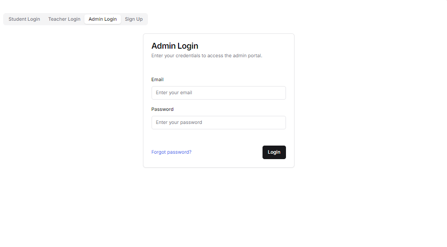The image size is (447, 247).
Task: Choose Student Login in the tab bar
Action: (24, 19)
